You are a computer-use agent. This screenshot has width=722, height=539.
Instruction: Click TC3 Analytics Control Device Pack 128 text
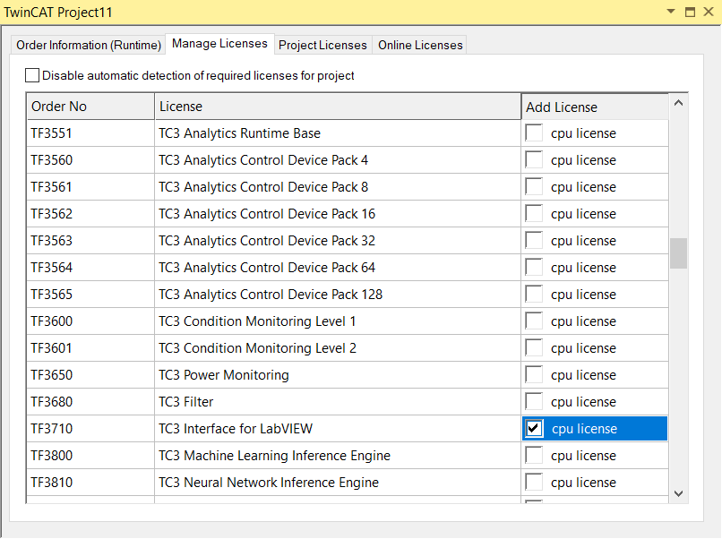[271, 295]
